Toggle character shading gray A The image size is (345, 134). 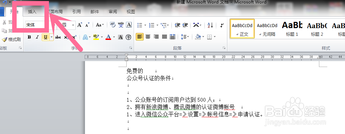(x=120, y=37)
